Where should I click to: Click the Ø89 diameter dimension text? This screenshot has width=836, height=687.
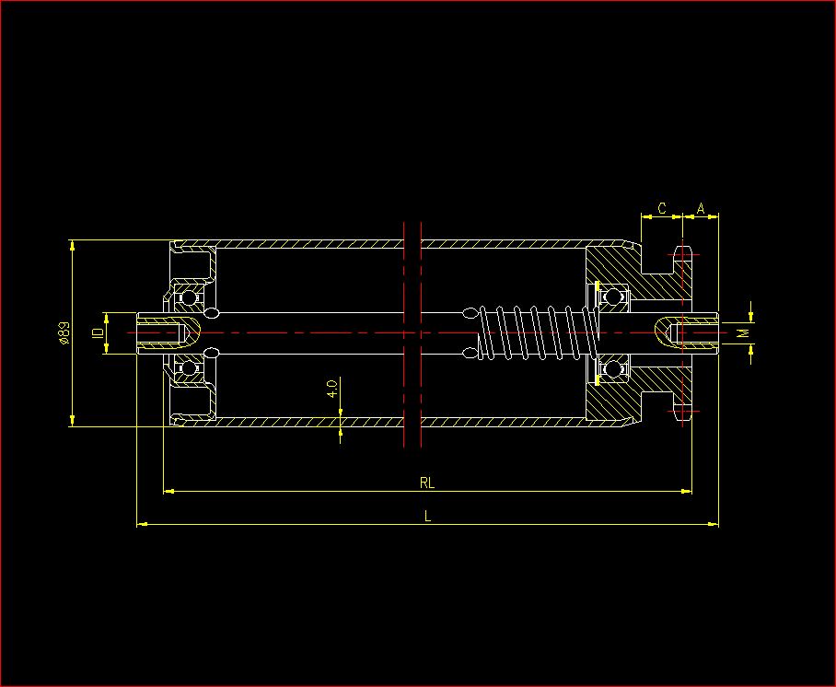64,332
